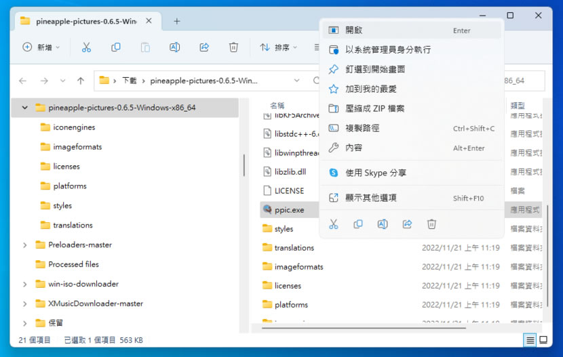The width and height of the screenshot is (563, 357).
Task: Click the Delete trash icon in the context menu
Action: (431, 224)
